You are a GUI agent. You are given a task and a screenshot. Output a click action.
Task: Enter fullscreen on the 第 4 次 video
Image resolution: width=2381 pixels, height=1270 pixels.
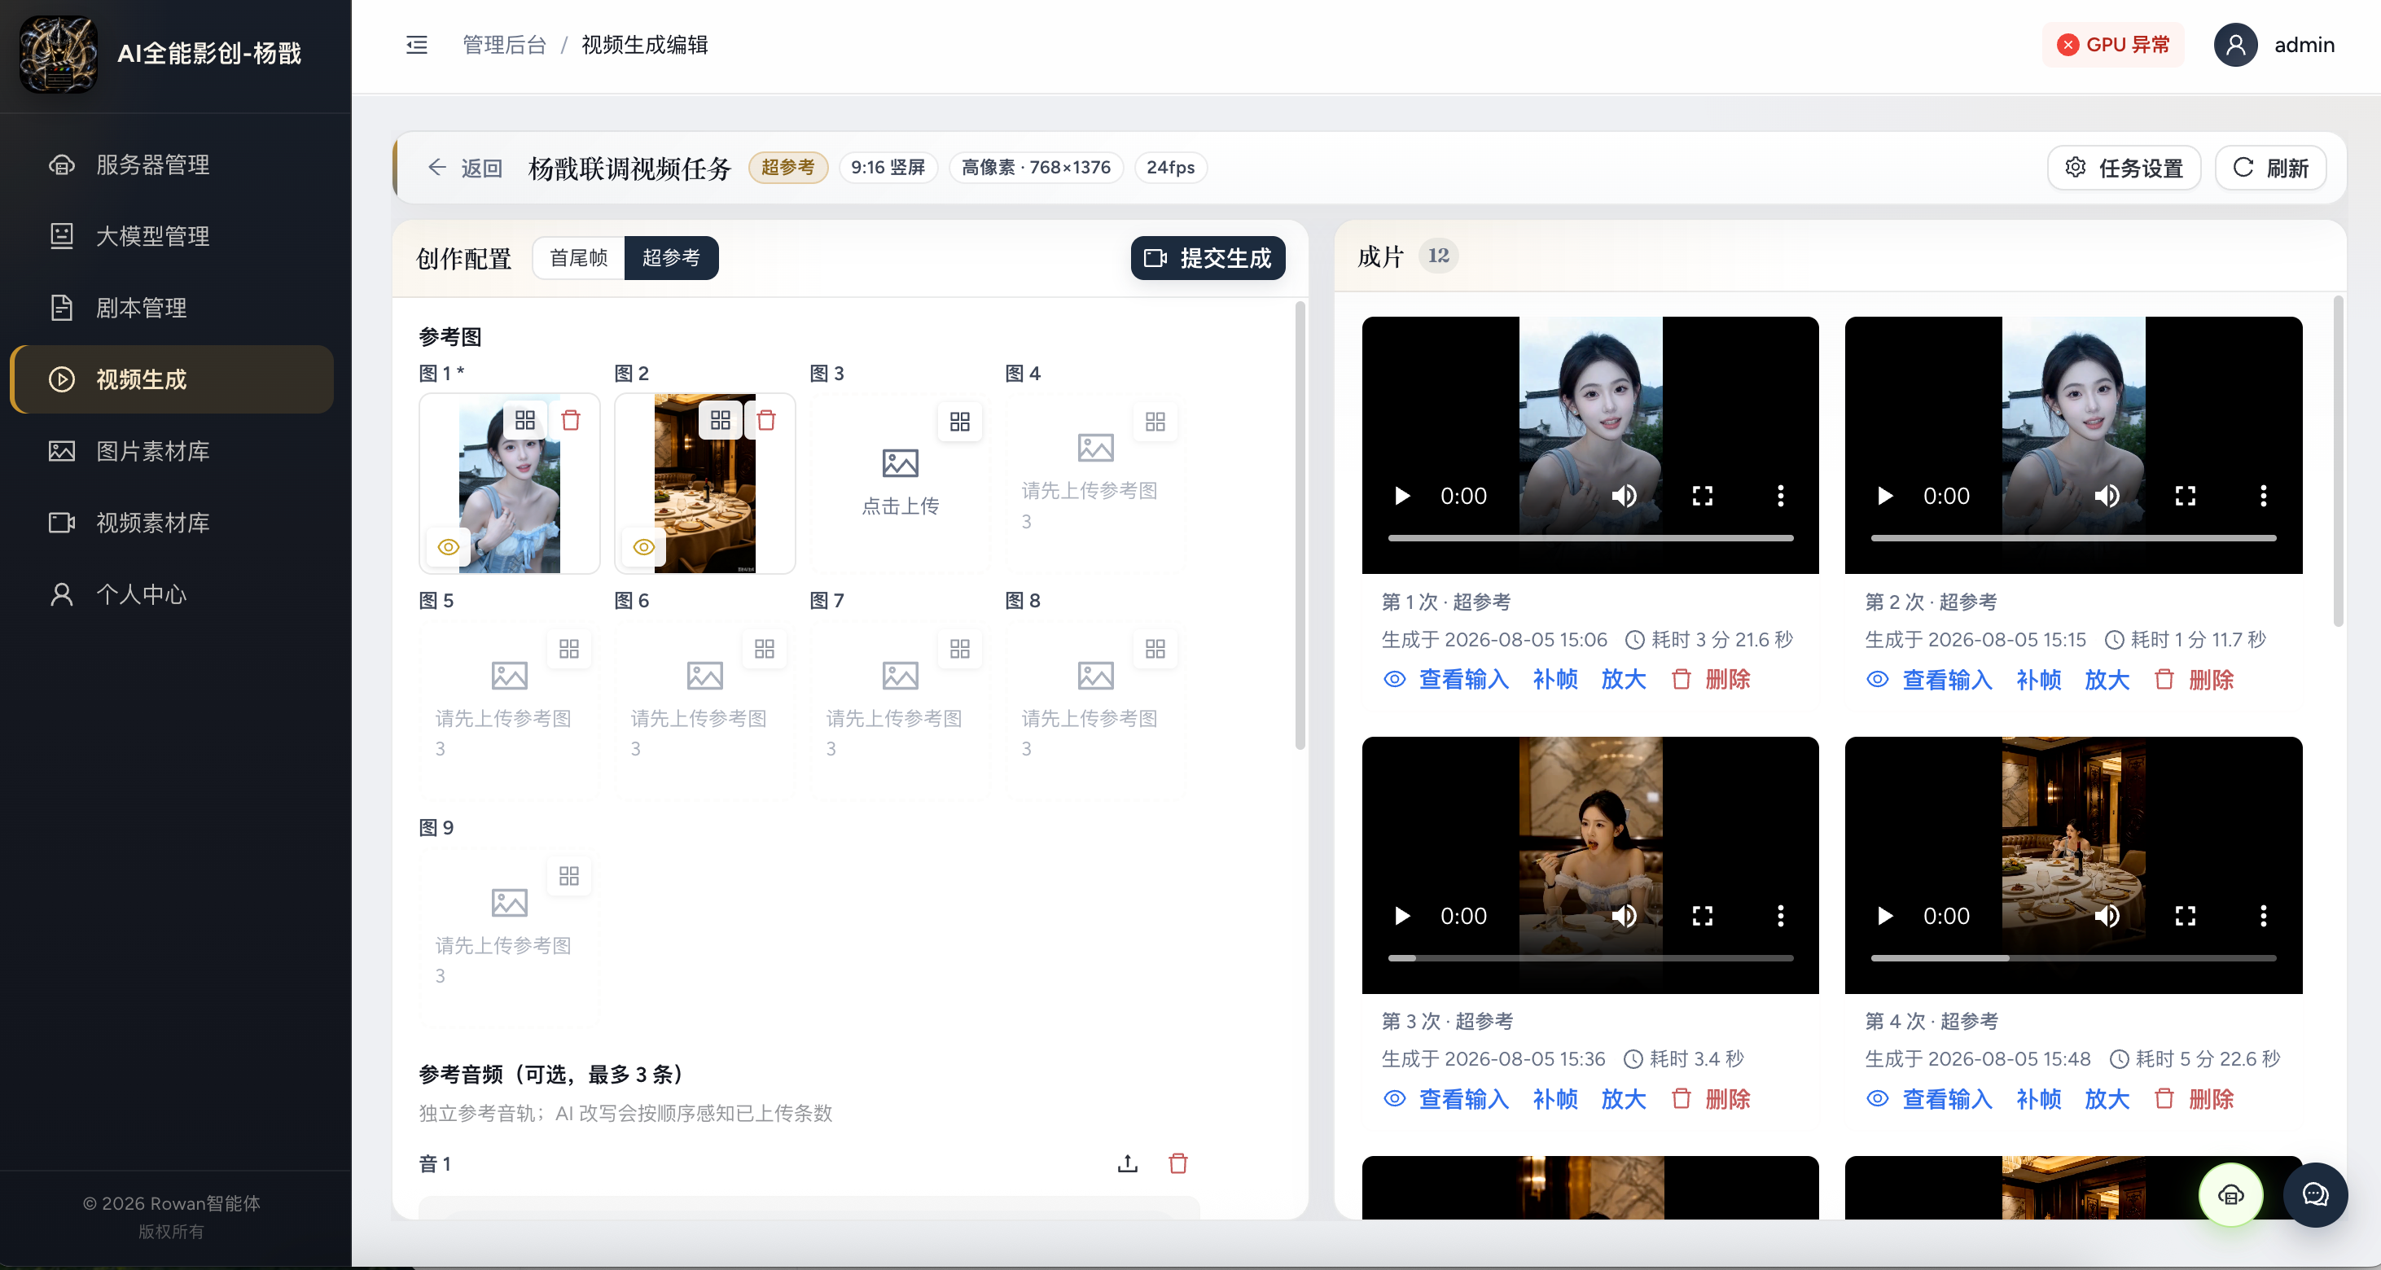click(x=2185, y=916)
